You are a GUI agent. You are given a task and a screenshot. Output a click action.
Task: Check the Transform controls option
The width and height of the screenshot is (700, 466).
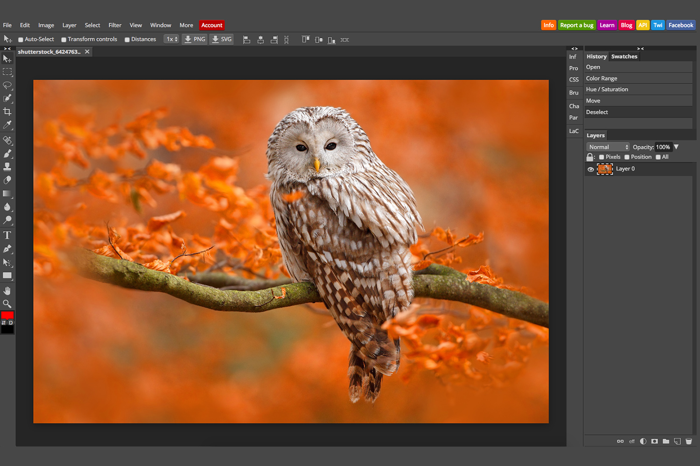pyautogui.click(x=64, y=39)
